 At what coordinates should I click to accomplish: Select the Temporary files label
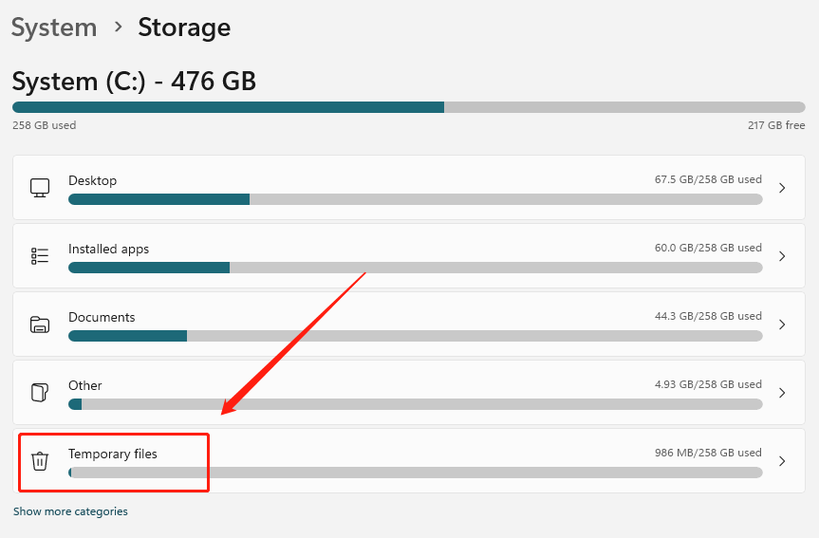pyautogui.click(x=113, y=454)
